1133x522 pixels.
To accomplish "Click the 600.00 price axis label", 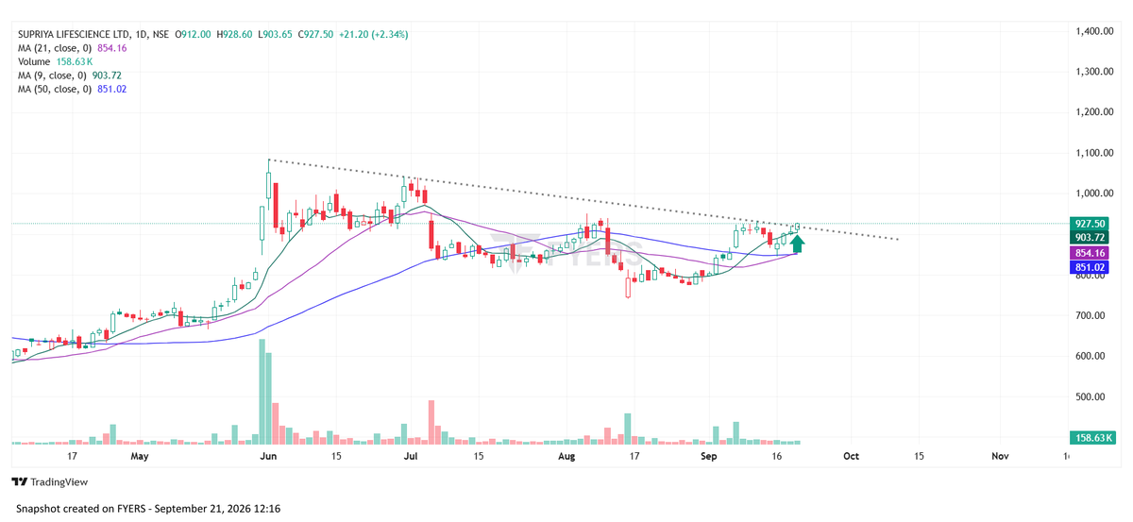I will (x=1091, y=356).
